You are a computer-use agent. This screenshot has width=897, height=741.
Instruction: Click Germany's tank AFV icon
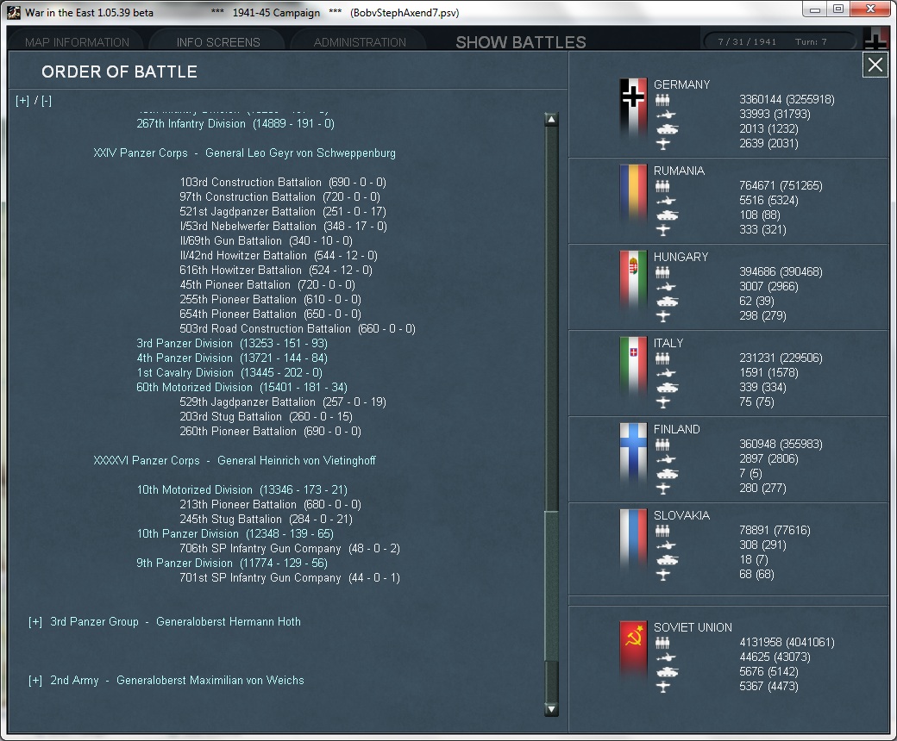(x=667, y=129)
